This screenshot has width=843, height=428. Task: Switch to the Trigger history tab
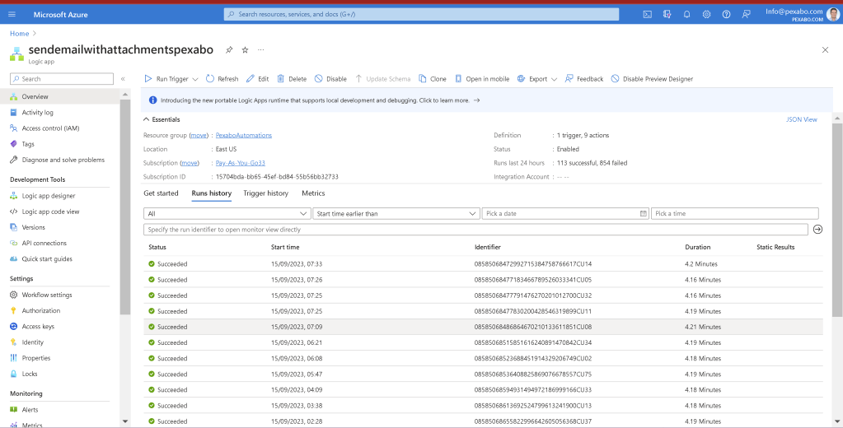265,193
